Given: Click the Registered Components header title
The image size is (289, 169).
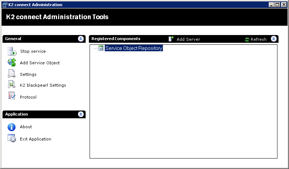Looking at the screenshot, I should click(116, 39).
